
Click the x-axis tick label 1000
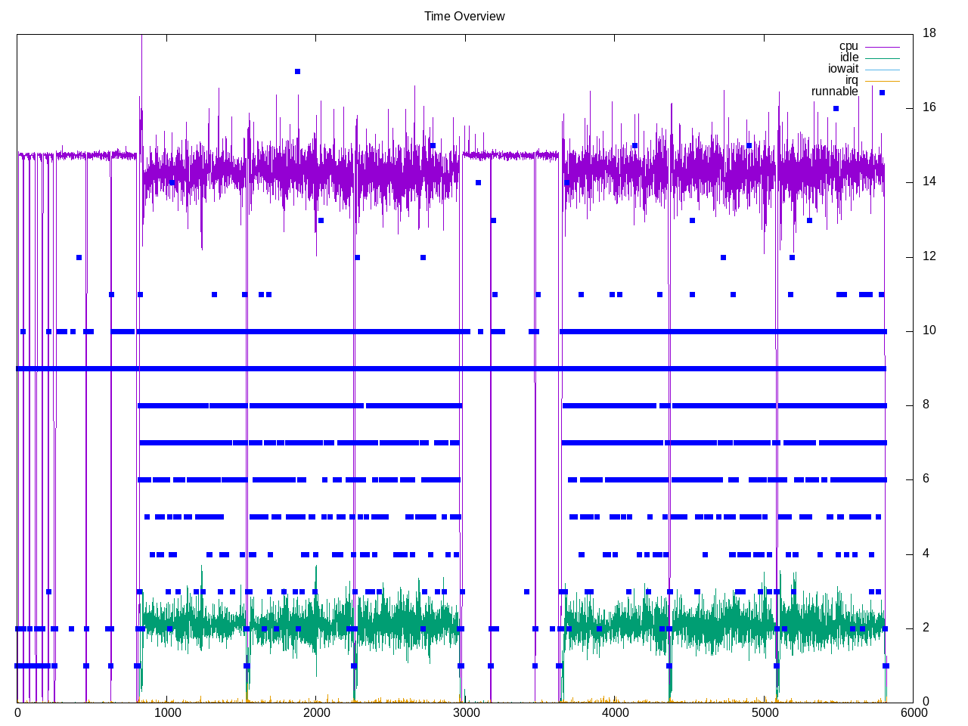(x=166, y=712)
